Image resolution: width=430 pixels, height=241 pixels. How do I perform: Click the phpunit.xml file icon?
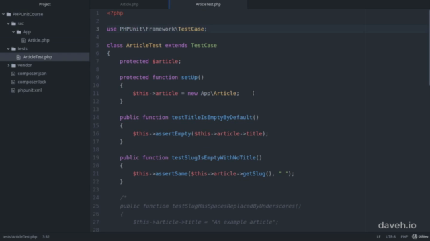[x=13, y=90]
